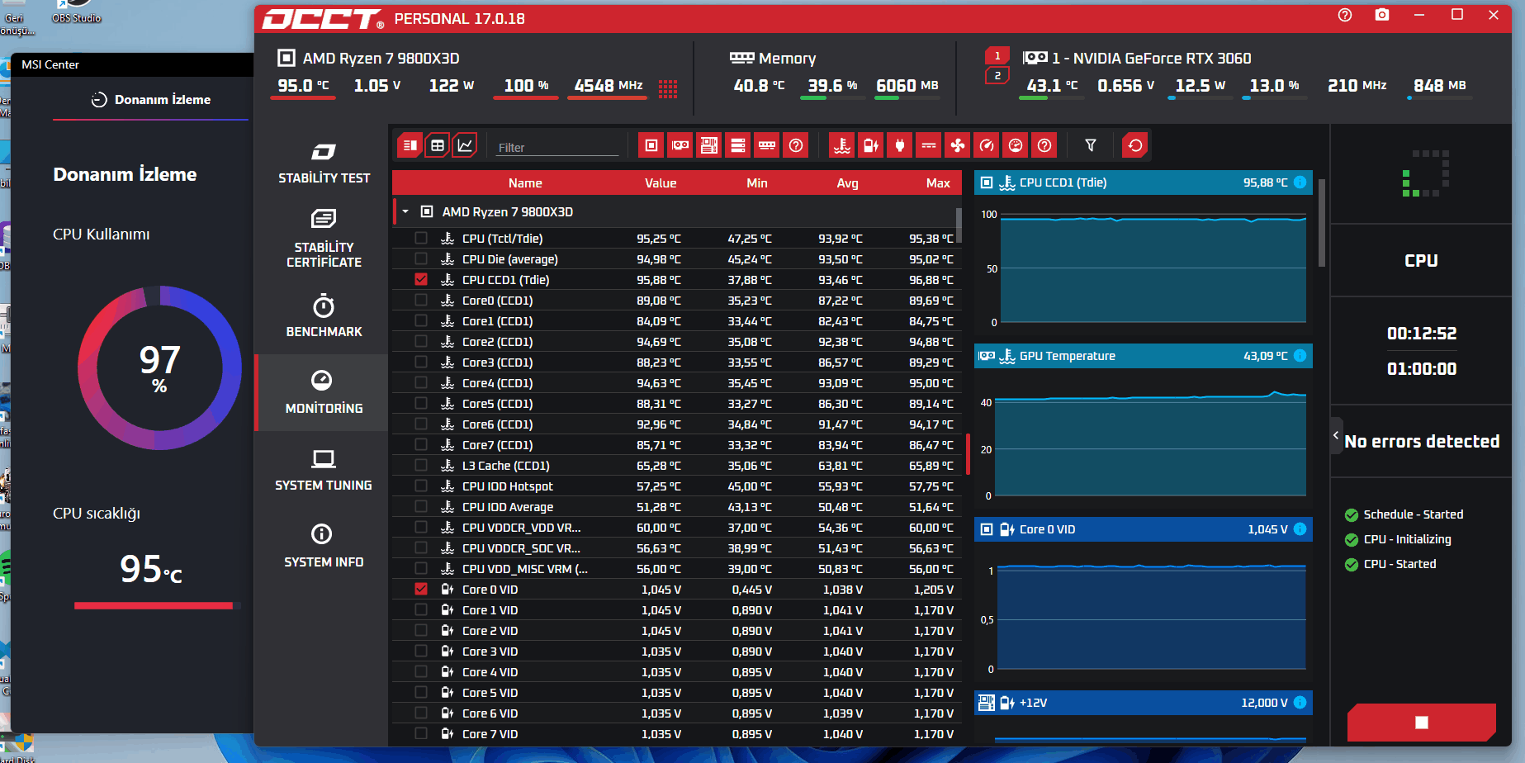Sort sensor table by Avg column

pyautogui.click(x=847, y=183)
